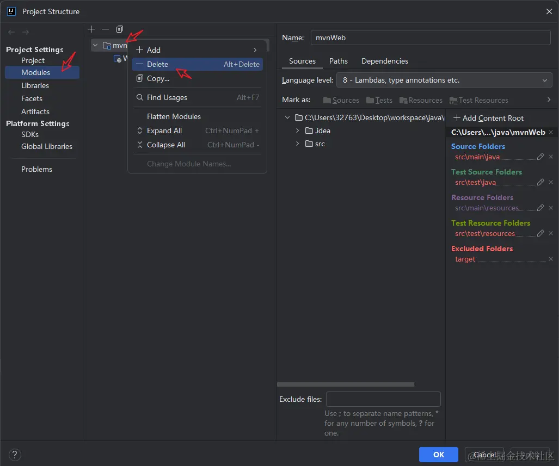Image resolution: width=559 pixels, height=466 pixels.
Task: Mark as Resources folder icon
Action: coord(403,101)
